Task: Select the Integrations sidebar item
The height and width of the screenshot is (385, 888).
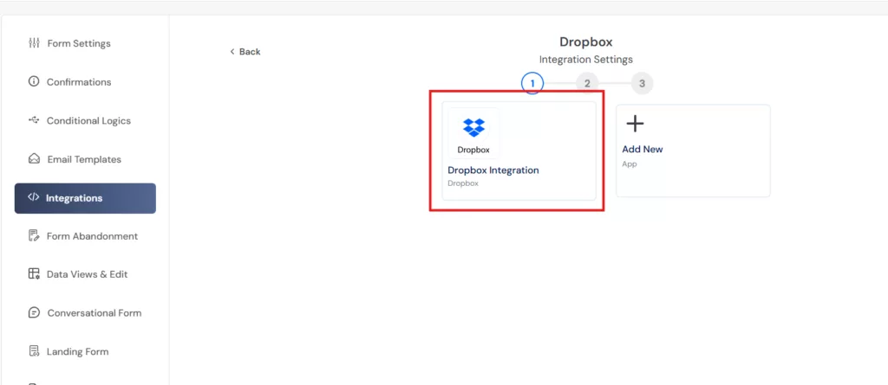Action: [85, 198]
